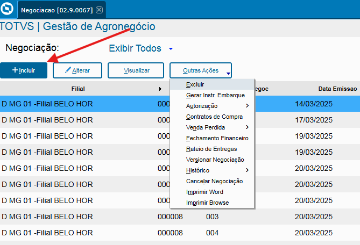Click the TOTVS logo icon
Viewport: 360px width, 245px height.
(7, 9)
